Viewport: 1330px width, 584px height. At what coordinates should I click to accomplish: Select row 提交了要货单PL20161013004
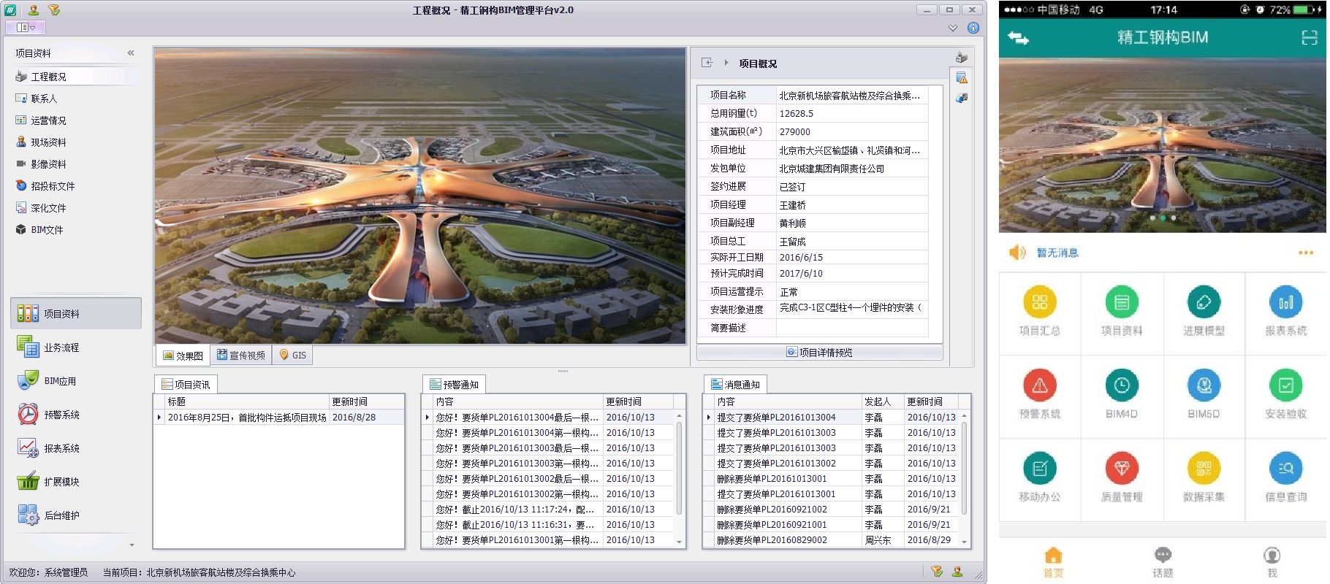click(831, 418)
